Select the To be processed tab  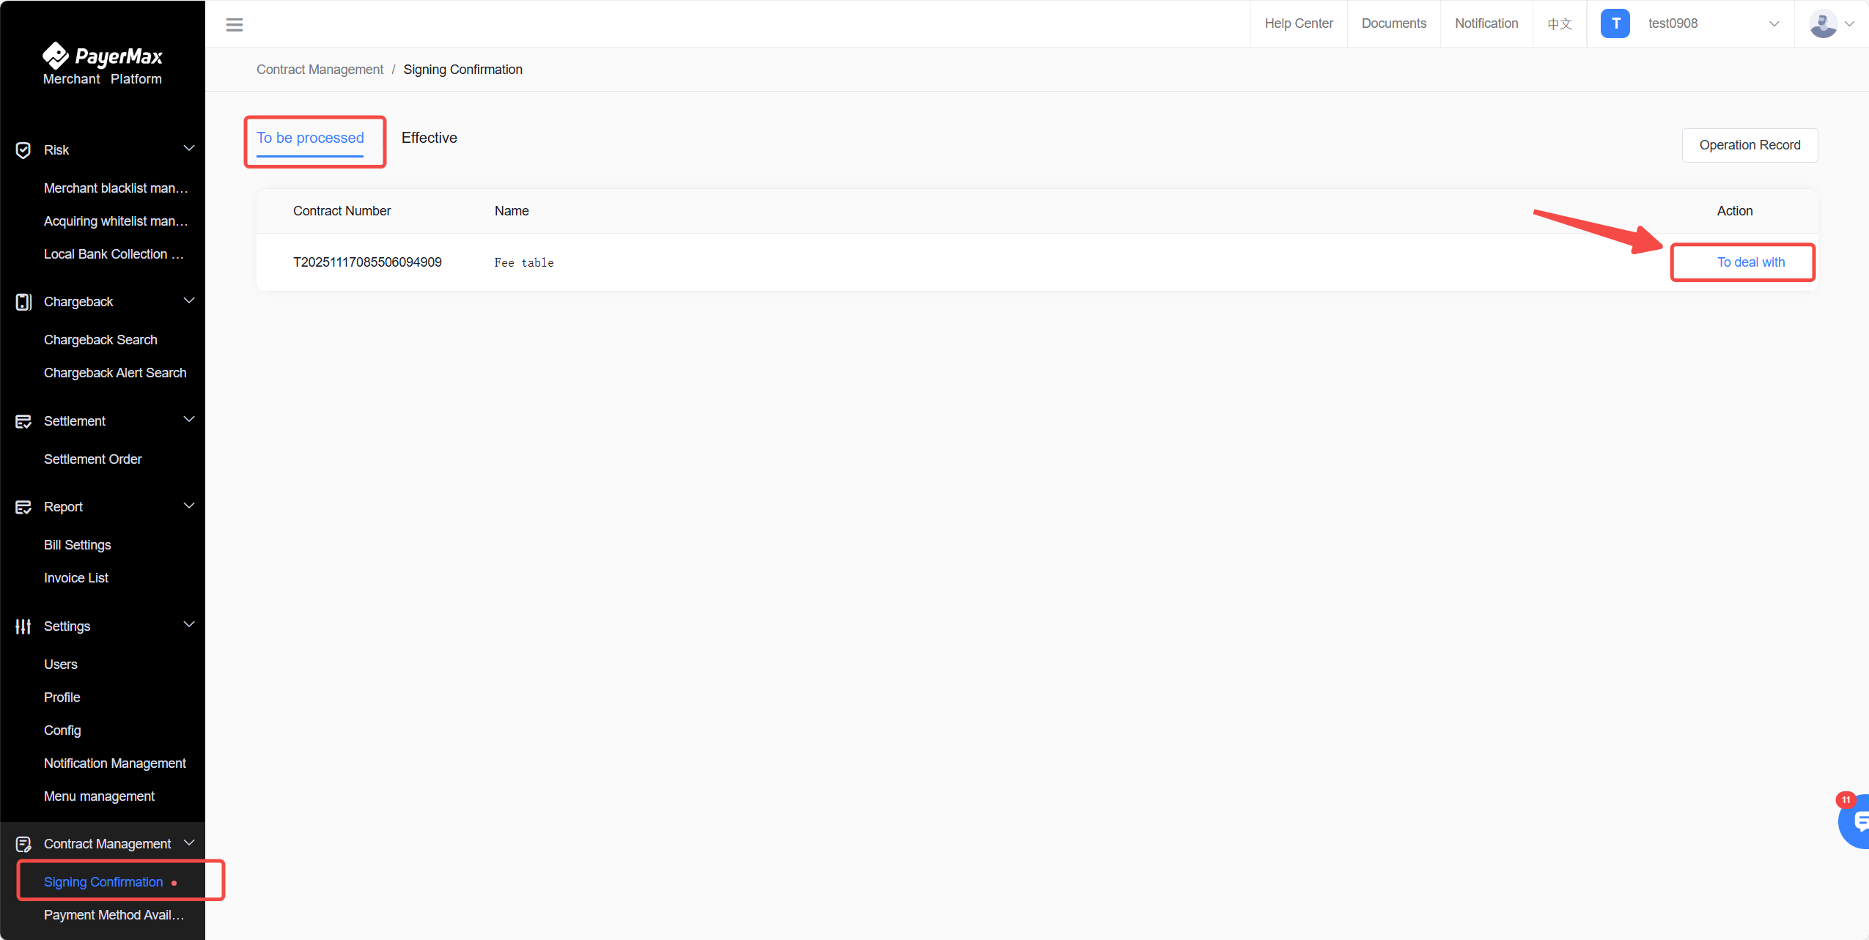point(310,138)
